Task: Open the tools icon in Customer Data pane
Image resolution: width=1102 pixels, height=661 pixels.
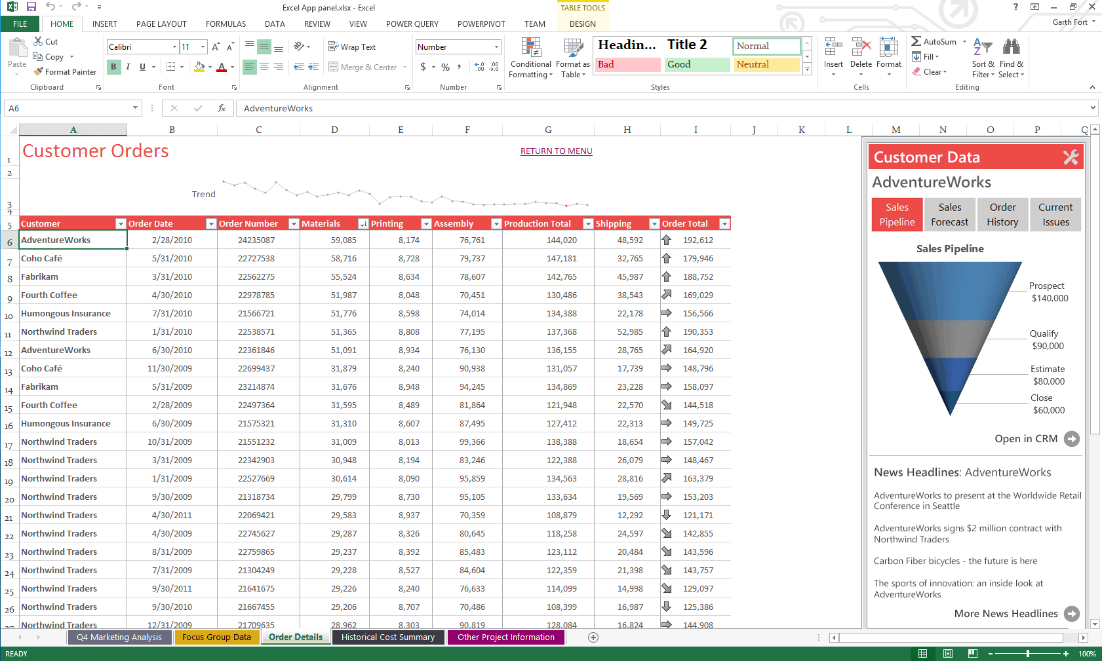Action: (1071, 157)
